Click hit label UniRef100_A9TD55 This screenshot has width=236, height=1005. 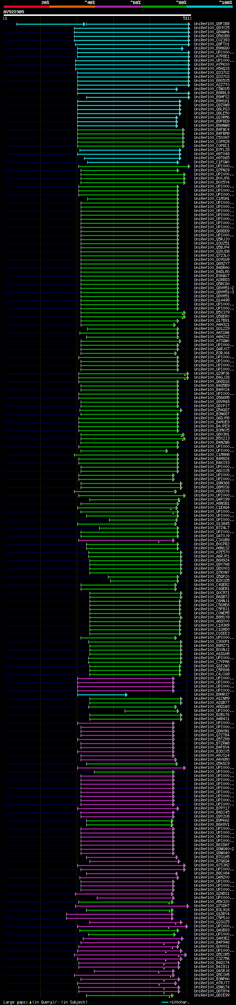pyautogui.click(x=212, y=158)
